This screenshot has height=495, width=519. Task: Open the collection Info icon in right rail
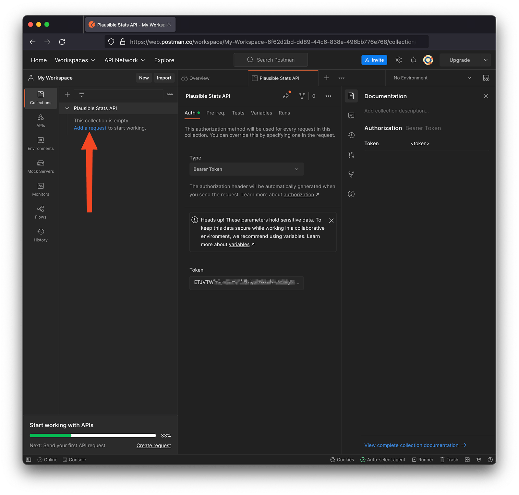pos(351,194)
